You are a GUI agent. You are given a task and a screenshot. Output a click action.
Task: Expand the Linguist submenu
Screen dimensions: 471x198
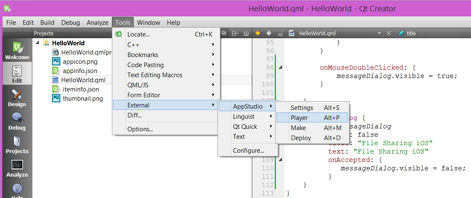pos(271,117)
